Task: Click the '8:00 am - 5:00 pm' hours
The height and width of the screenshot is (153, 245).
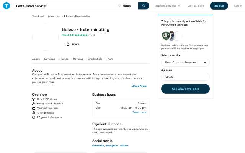Action: click(x=134, y=108)
